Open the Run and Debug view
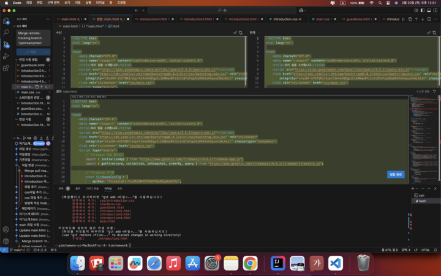The height and width of the screenshot is (276, 441). point(6,56)
